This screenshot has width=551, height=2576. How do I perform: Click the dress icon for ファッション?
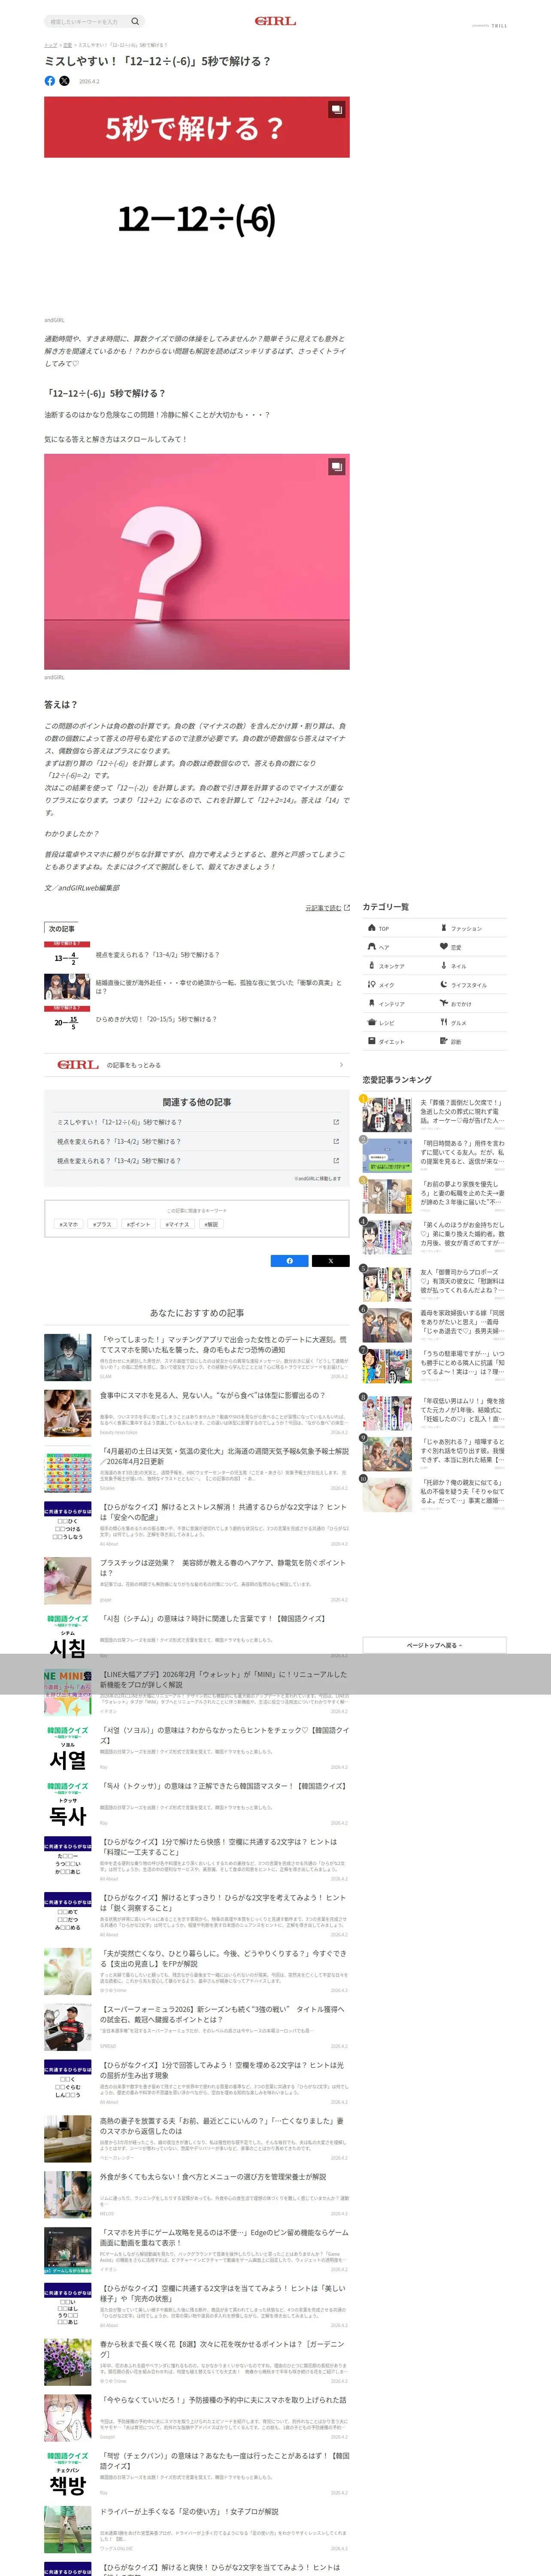click(444, 928)
